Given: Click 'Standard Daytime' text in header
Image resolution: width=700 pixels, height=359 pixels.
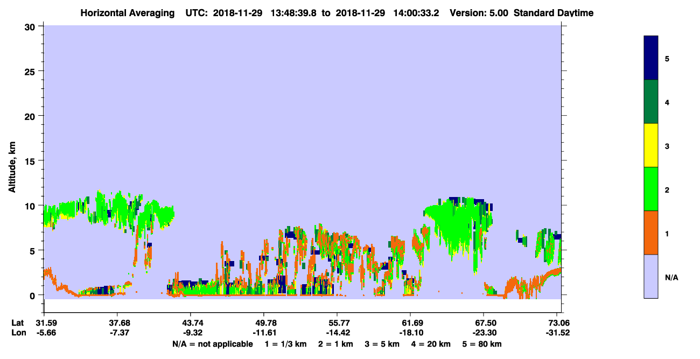Looking at the screenshot, I should pyautogui.click(x=554, y=13).
